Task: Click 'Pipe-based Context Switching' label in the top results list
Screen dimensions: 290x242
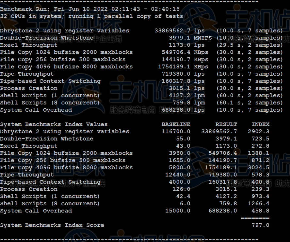Action: pyautogui.click(x=50, y=81)
